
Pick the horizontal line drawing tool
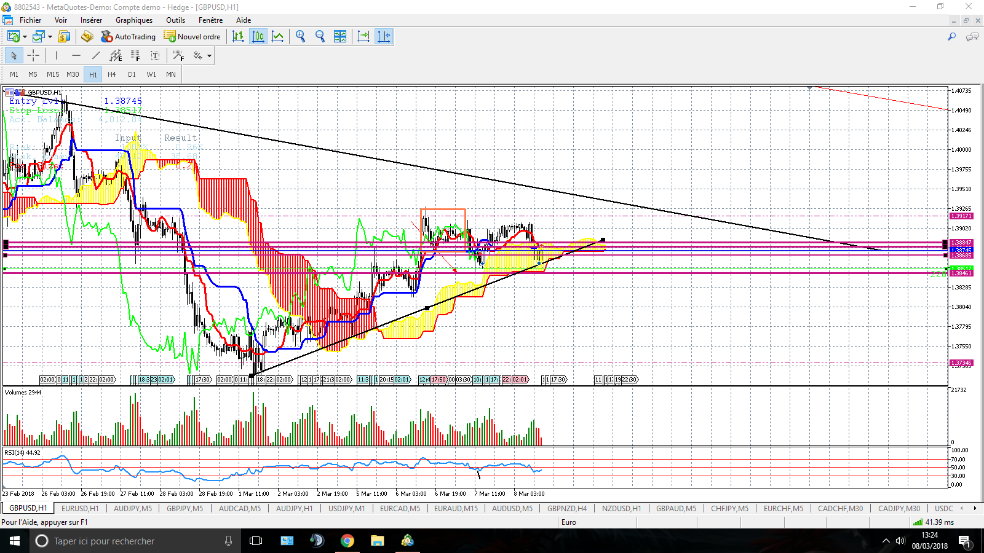click(x=76, y=56)
